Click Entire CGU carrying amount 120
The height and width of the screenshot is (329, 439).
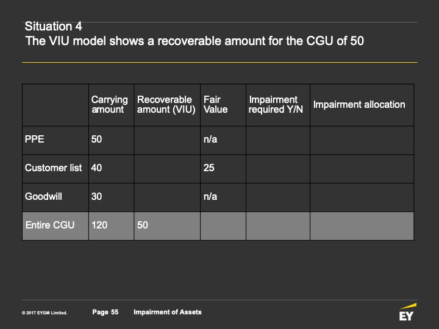tap(99, 225)
